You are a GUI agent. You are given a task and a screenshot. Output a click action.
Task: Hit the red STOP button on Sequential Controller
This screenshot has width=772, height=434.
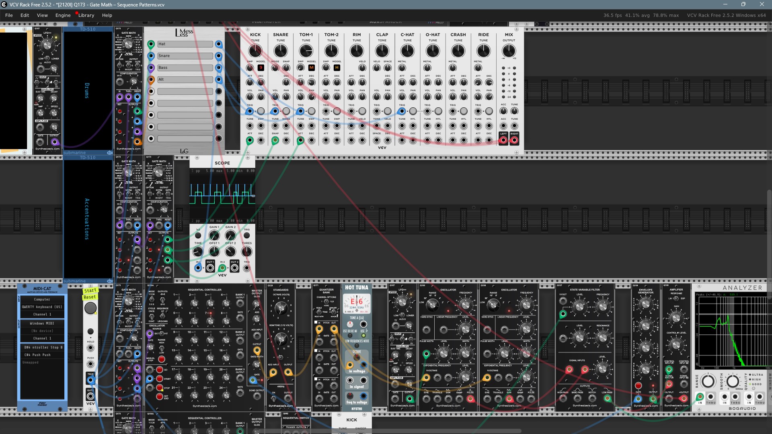[159, 388]
